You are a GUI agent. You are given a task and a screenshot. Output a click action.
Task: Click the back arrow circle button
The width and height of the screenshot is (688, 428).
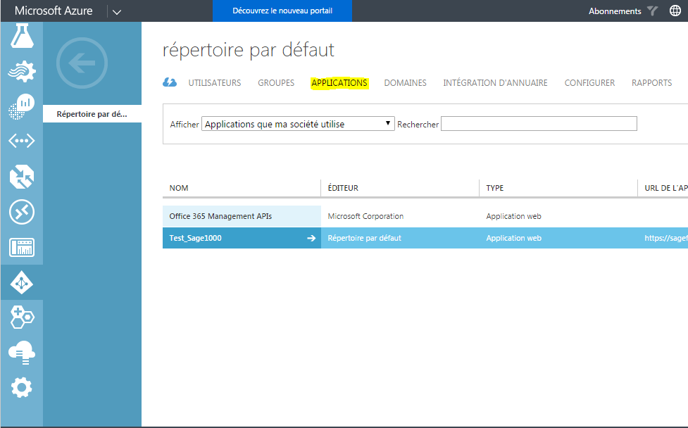pyautogui.click(x=82, y=63)
